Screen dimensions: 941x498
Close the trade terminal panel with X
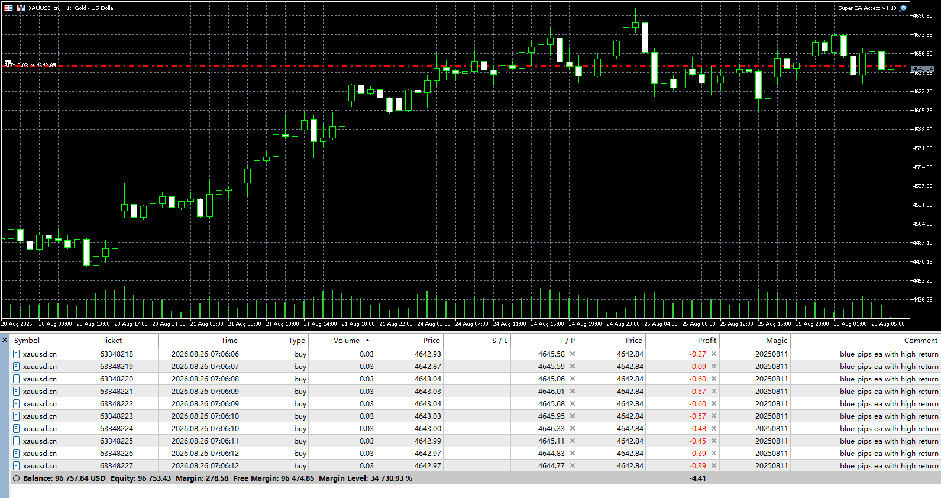click(5, 340)
